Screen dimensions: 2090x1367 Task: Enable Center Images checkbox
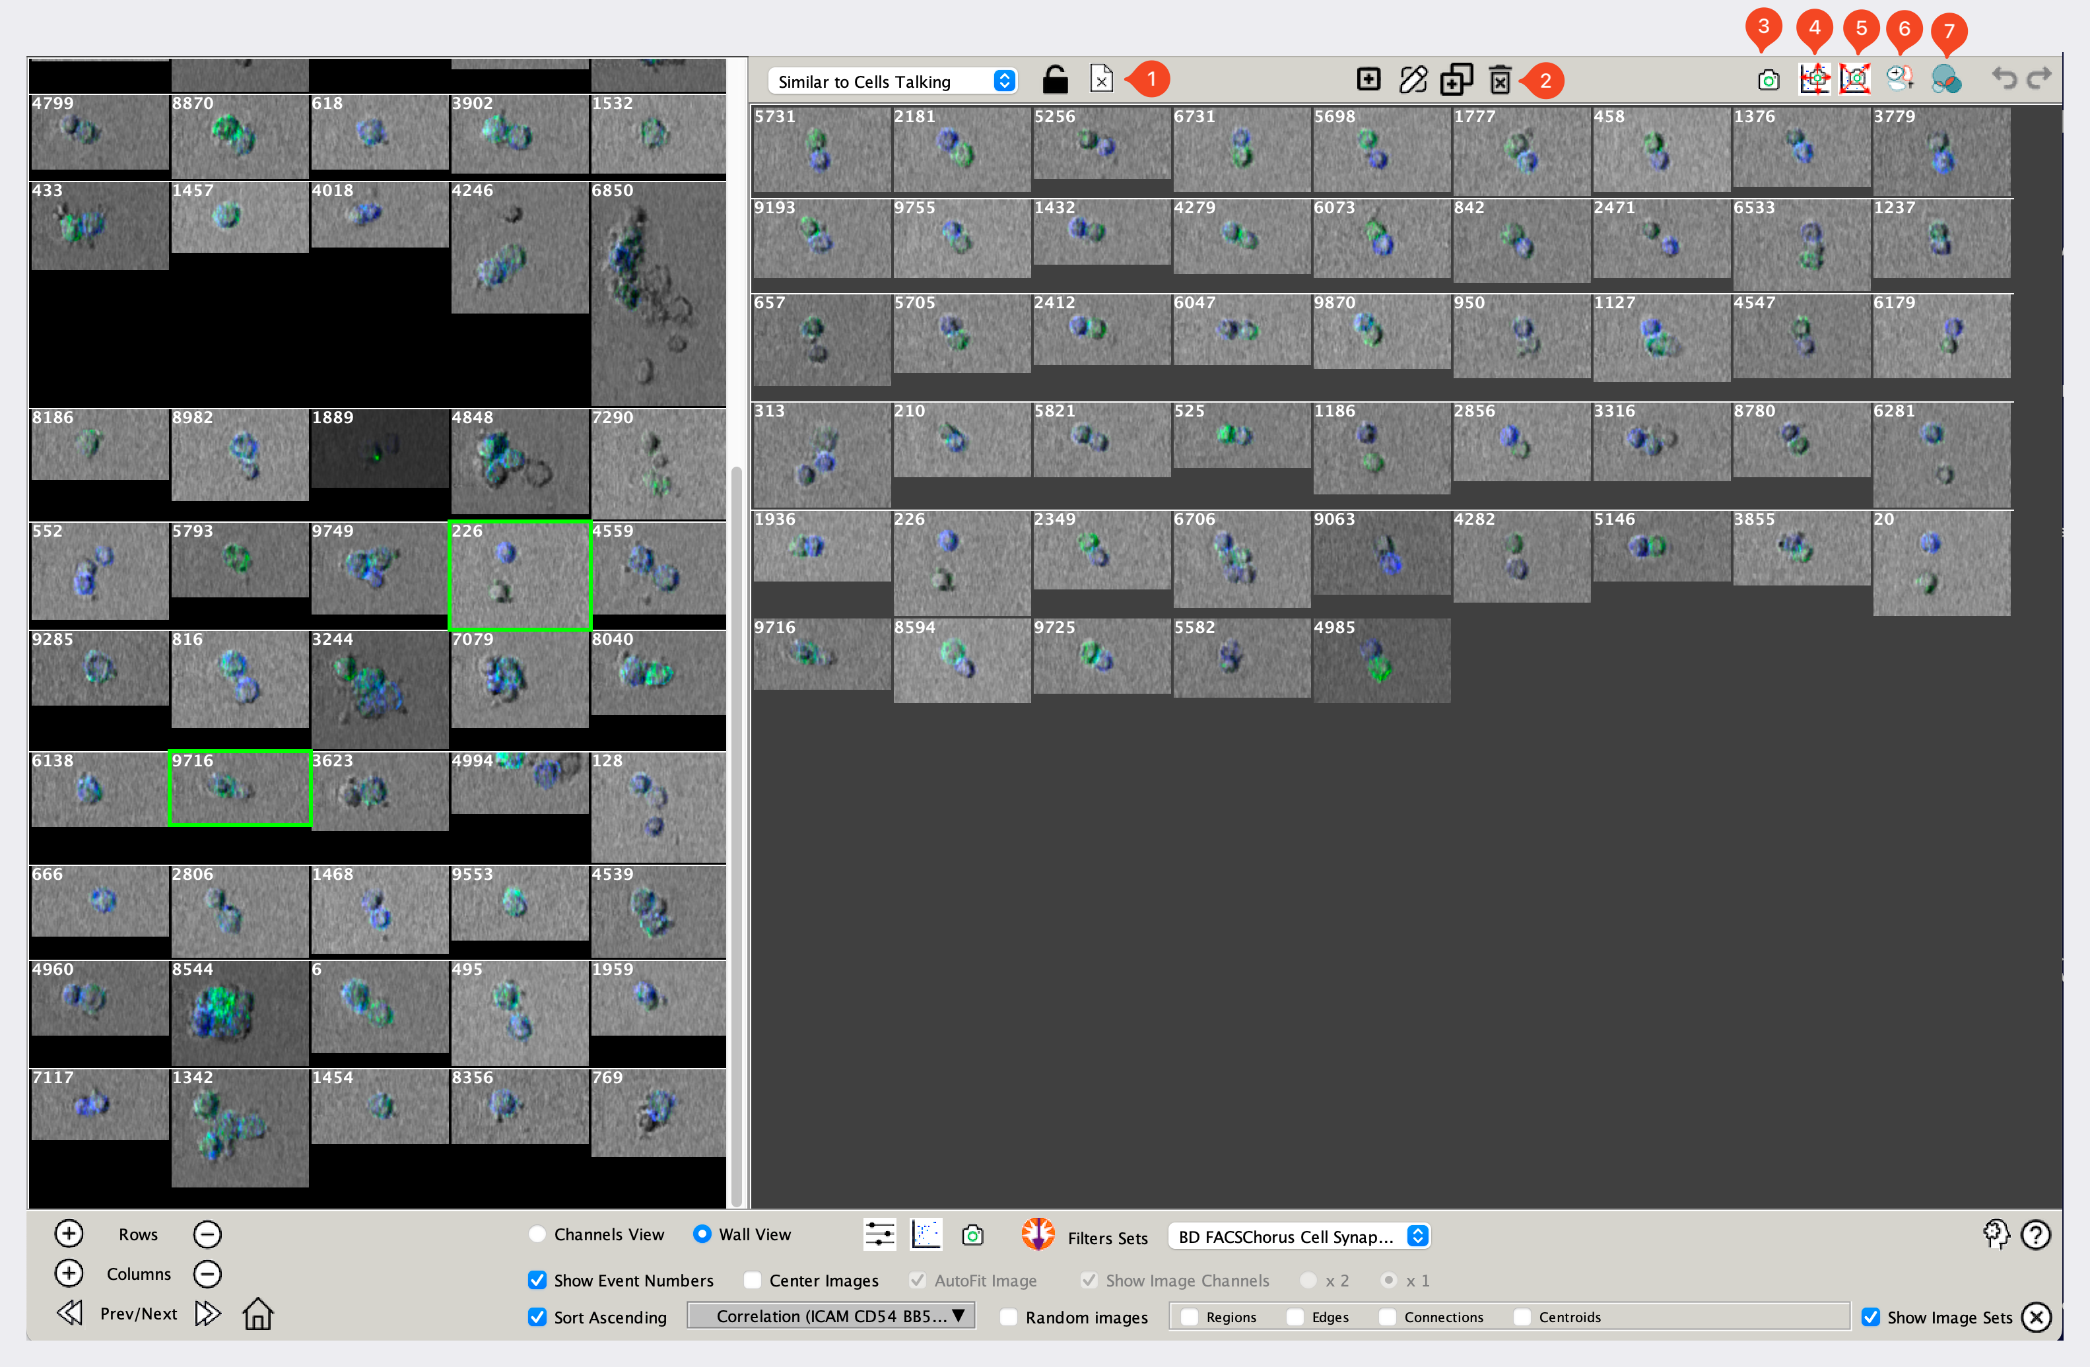click(753, 1280)
